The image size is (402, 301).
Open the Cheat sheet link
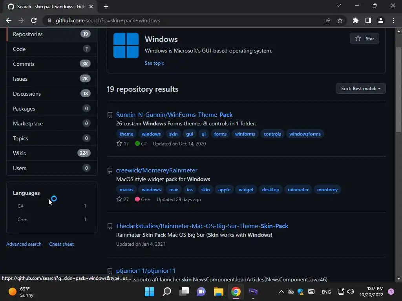[62, 244]
